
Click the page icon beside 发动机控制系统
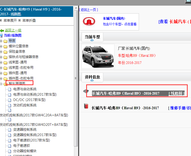coord(10,106)
